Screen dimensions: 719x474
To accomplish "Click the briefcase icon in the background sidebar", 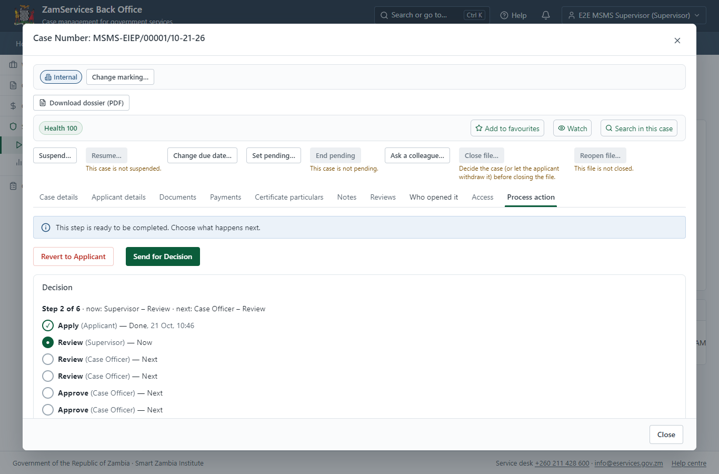I will 13,65.
